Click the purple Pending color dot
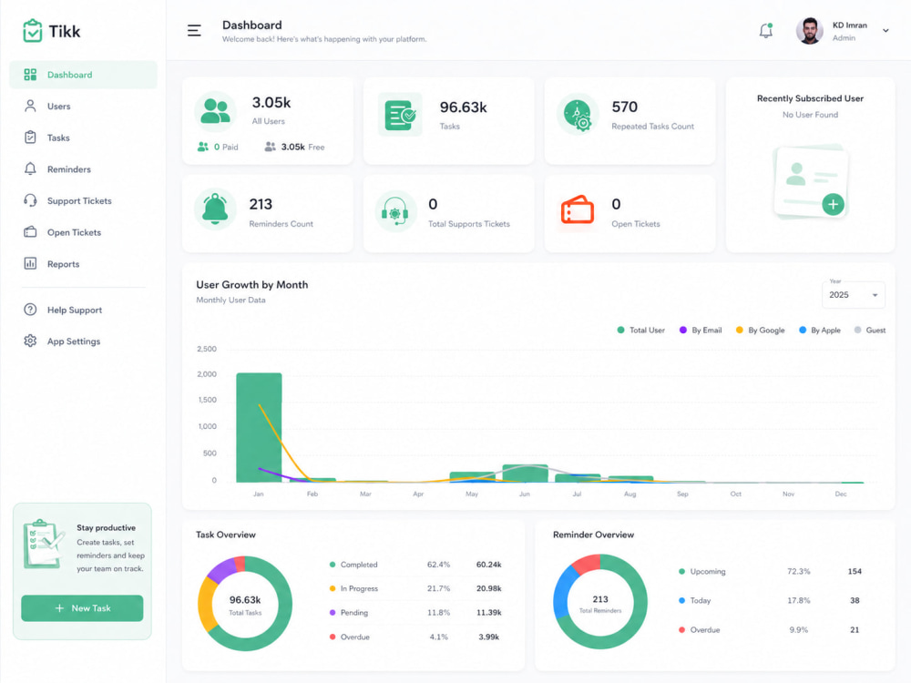The image size is (911, 683). (x=333, y=613)
